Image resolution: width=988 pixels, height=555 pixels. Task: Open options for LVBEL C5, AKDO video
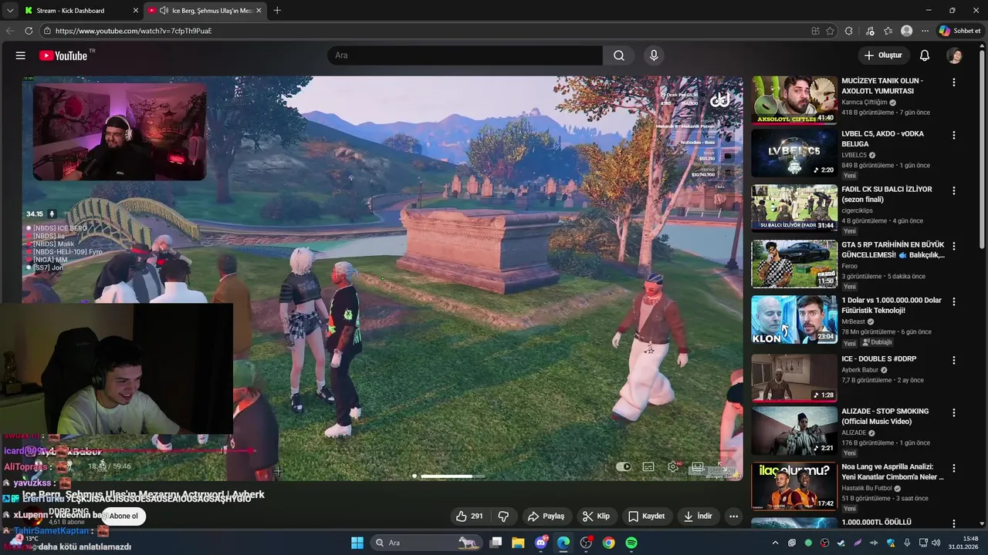pos(954,136)
